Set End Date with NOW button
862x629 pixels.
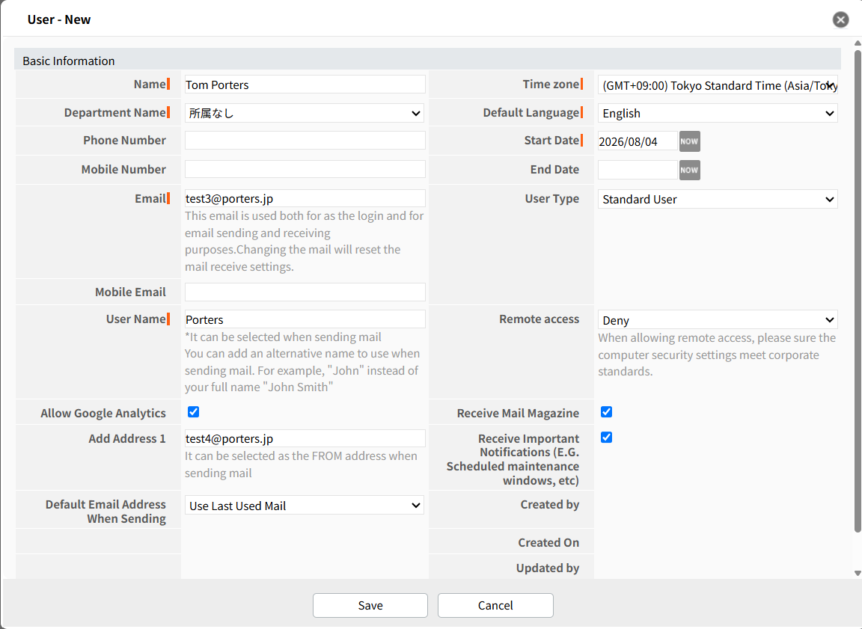[689, 170]
